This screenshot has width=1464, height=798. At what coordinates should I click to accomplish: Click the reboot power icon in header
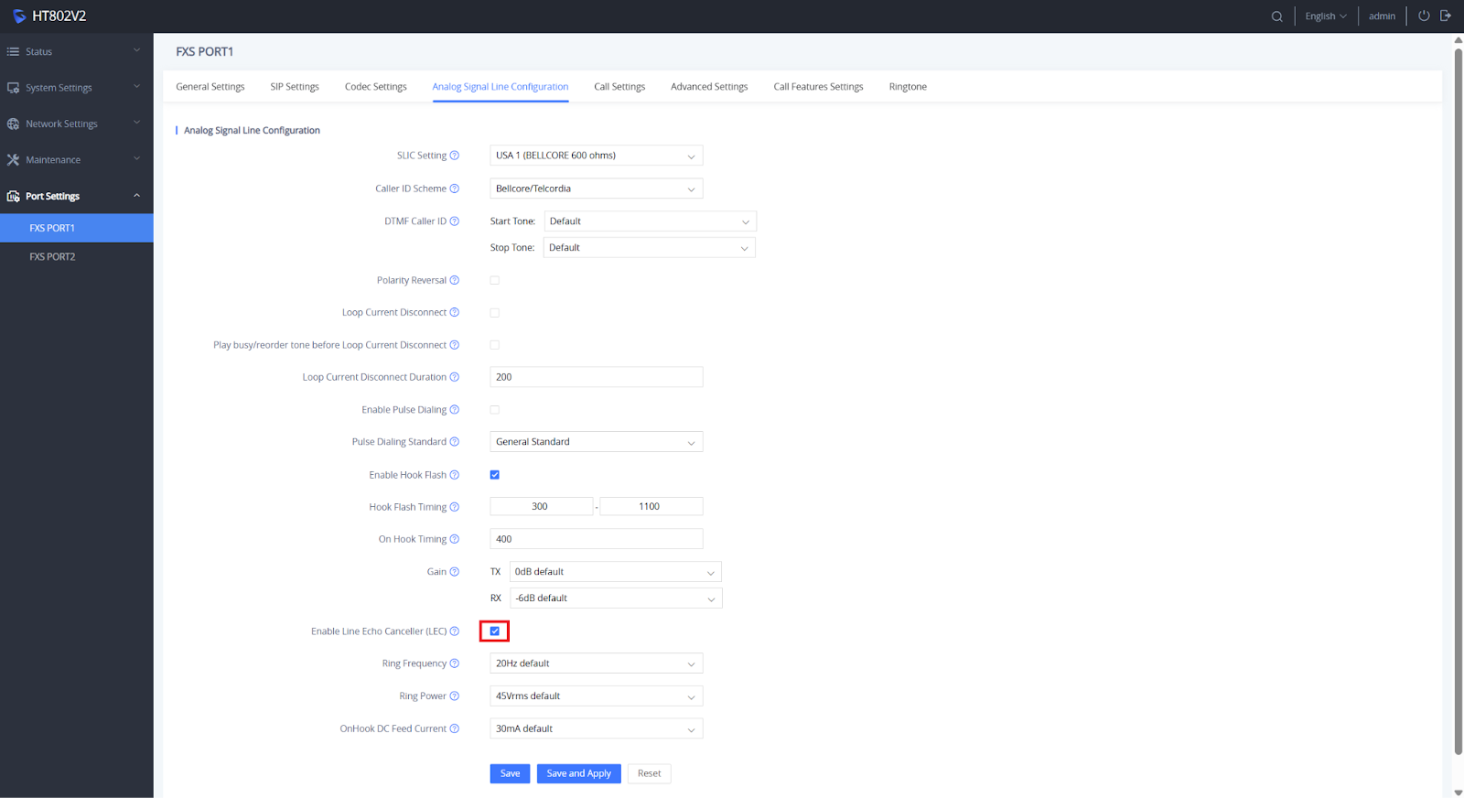click(x=1424, y=16)
